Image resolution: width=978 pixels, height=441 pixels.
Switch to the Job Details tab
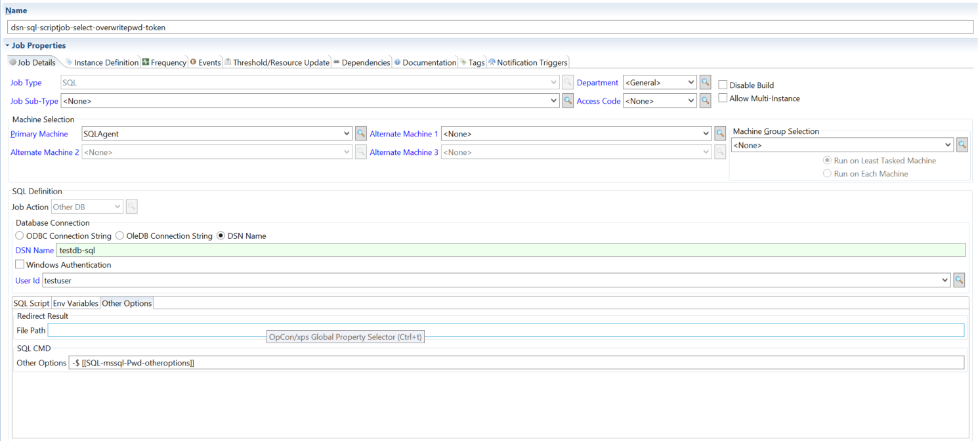click(32, 62)
